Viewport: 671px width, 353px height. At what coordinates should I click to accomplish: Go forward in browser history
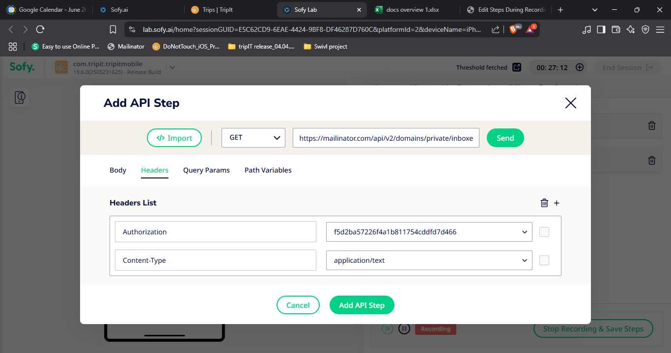26,29
